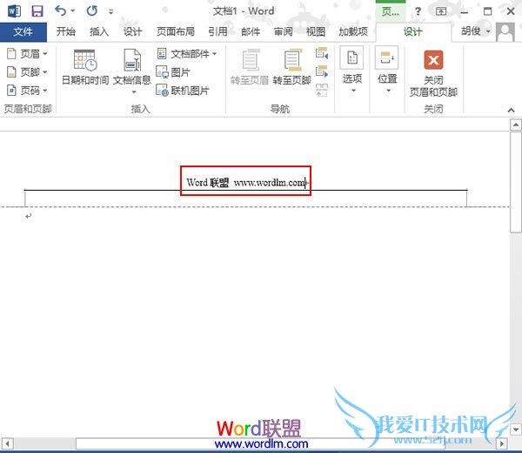Click the vertical scrollbar up arrow
Screen dimensions: 522x453
(x=516, y=125)
